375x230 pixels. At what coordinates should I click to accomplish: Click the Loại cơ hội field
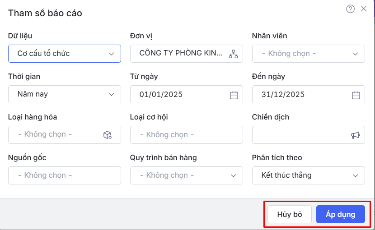tap(186, 135)
